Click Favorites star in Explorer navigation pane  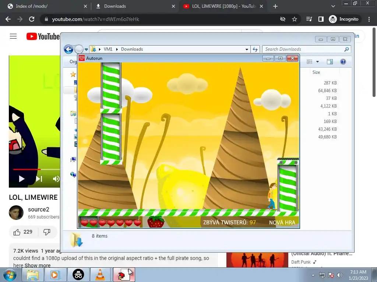(x=73, y=74)
